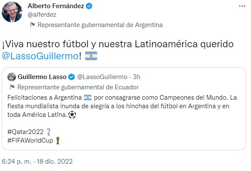Click the 3h timestamp of the quoted tweet
Image resolution: width=251 pixels, height=171 pixels.
click(x=137, y=77)
